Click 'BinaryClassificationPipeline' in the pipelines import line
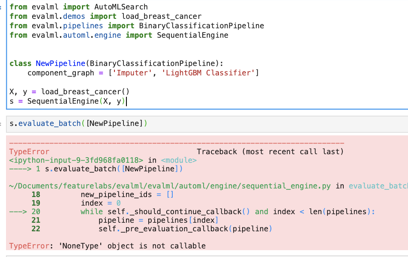 [201, 26]
